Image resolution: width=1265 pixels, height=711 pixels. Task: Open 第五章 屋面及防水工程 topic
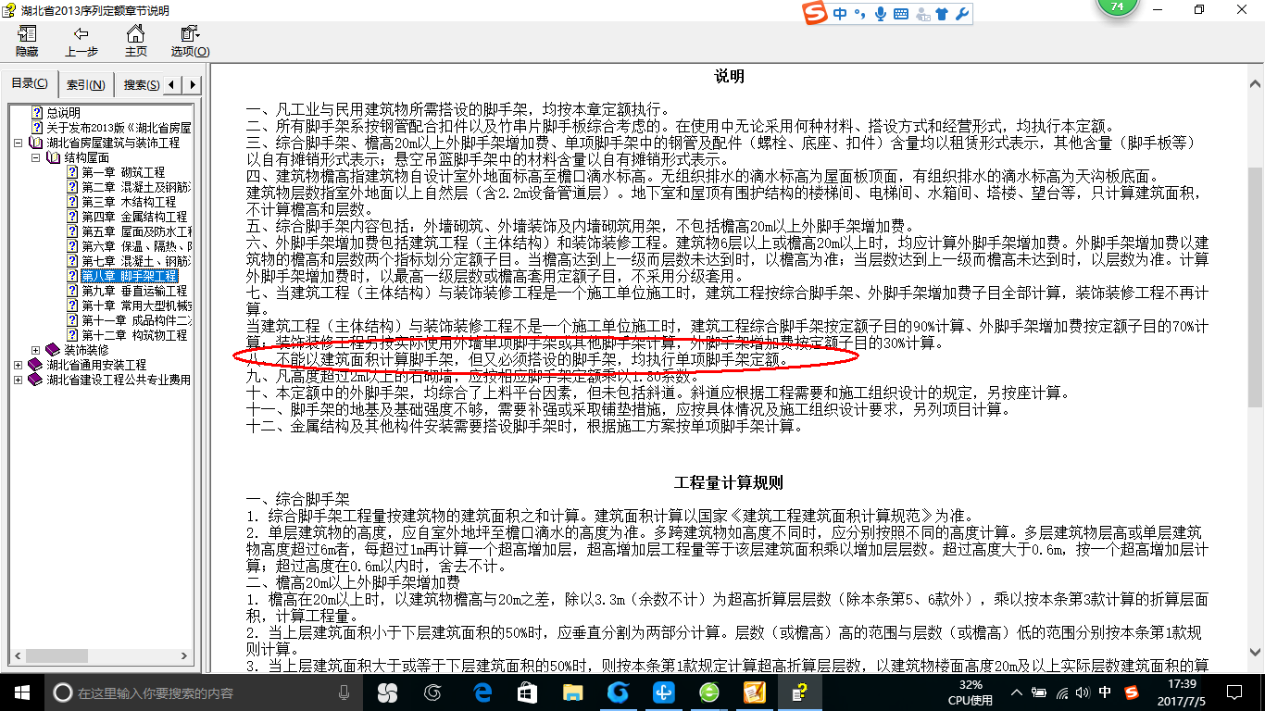[136, 231]
